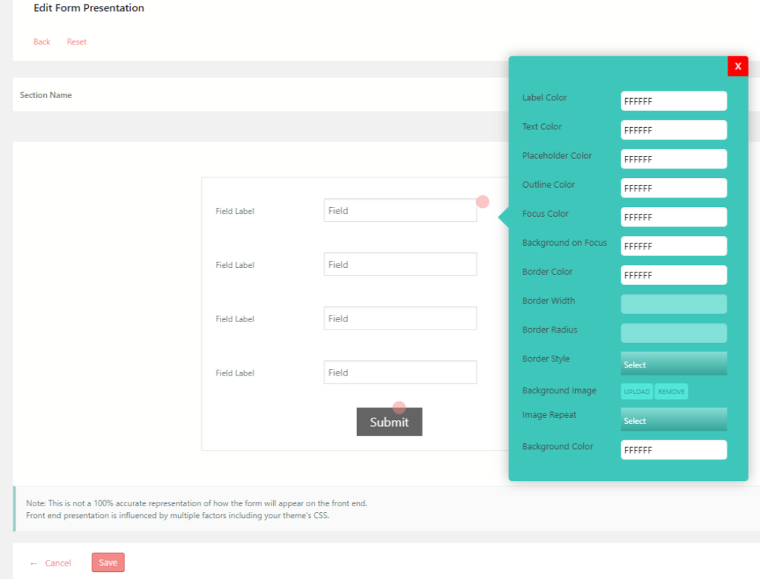Screen dimensions: 760x579
Task: Click the pink dot above the Submit button
Action: [400, 406]
